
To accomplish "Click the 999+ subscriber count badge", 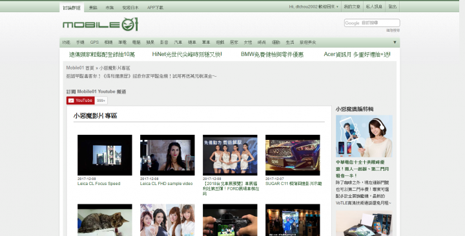I will tap(101, 101).
